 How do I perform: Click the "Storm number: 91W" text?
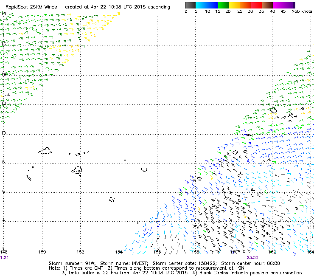tap(72, 263)
